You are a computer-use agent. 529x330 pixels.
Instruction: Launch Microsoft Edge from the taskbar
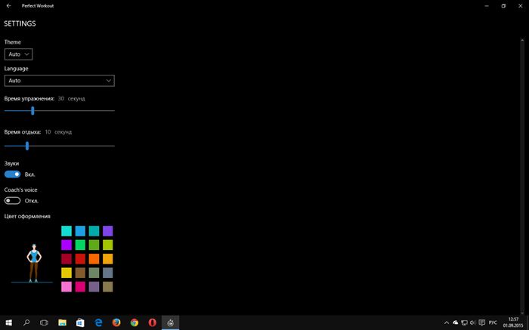point(98,322)
